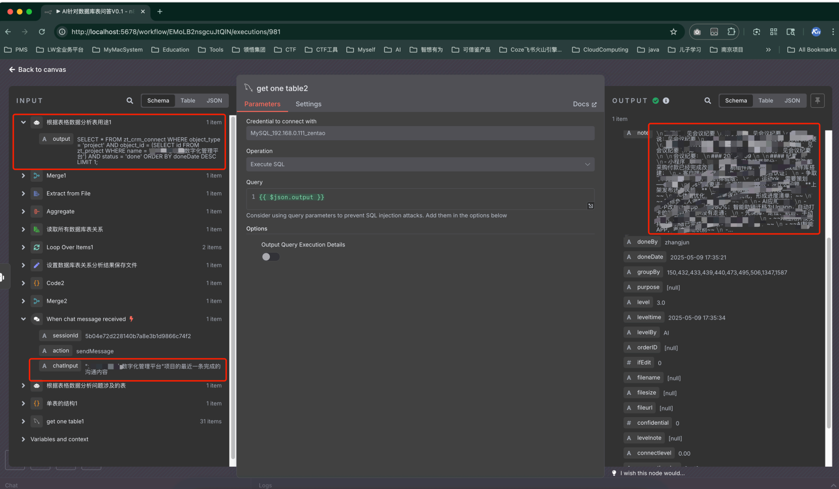Click the Extract from File node icon
Viewport: 839px width, 489px height.
coord(36,193)
